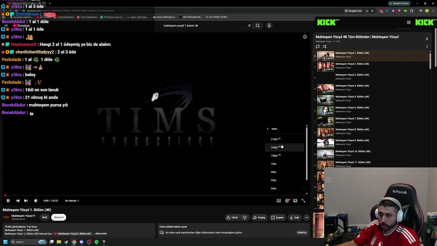437x246 pixels.
Task: Enter fullscreen mode
Action: 303,201
